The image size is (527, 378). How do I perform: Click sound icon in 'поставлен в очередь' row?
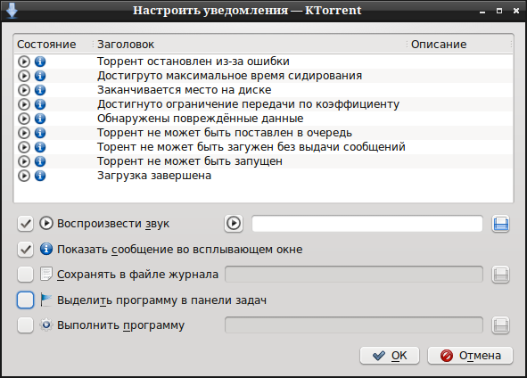24,133
